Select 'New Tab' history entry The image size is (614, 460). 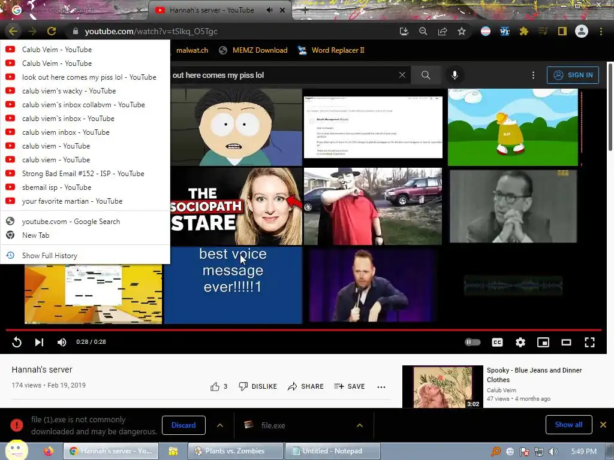click(85, 235)
